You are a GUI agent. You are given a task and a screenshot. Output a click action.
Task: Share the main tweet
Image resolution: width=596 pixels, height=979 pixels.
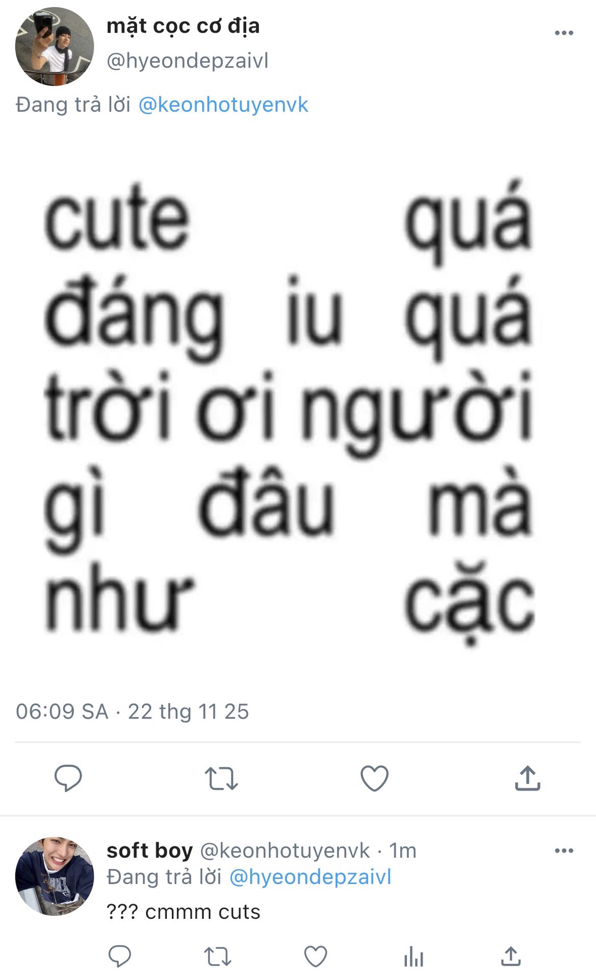(x=527, y=778)
